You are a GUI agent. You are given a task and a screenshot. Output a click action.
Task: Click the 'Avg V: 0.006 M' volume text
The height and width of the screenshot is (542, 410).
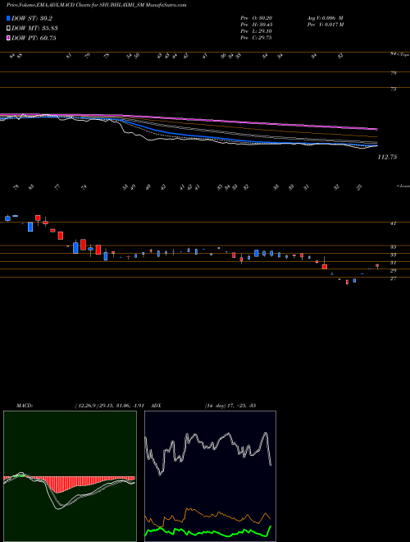click(325, 18)
